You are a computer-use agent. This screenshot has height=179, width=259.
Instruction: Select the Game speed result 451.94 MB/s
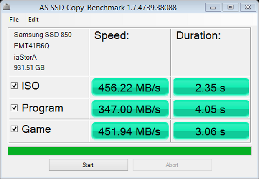click(x=129, y=131)
